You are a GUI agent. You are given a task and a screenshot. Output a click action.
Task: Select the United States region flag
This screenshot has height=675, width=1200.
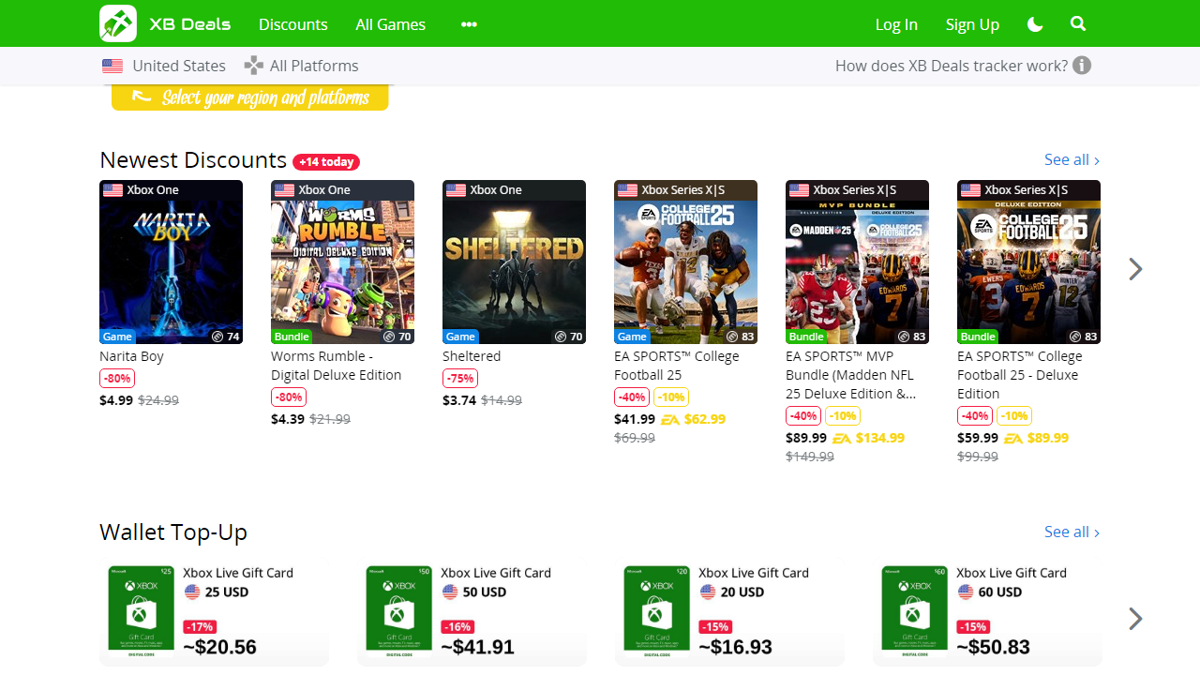click(112, 66)
